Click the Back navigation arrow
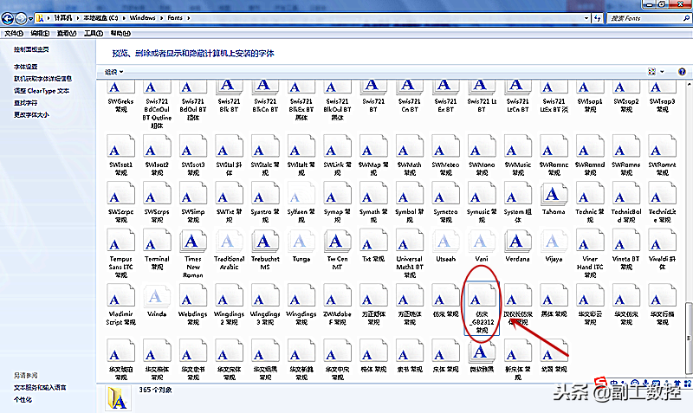693x413 pixels. (x=8, y=18)
